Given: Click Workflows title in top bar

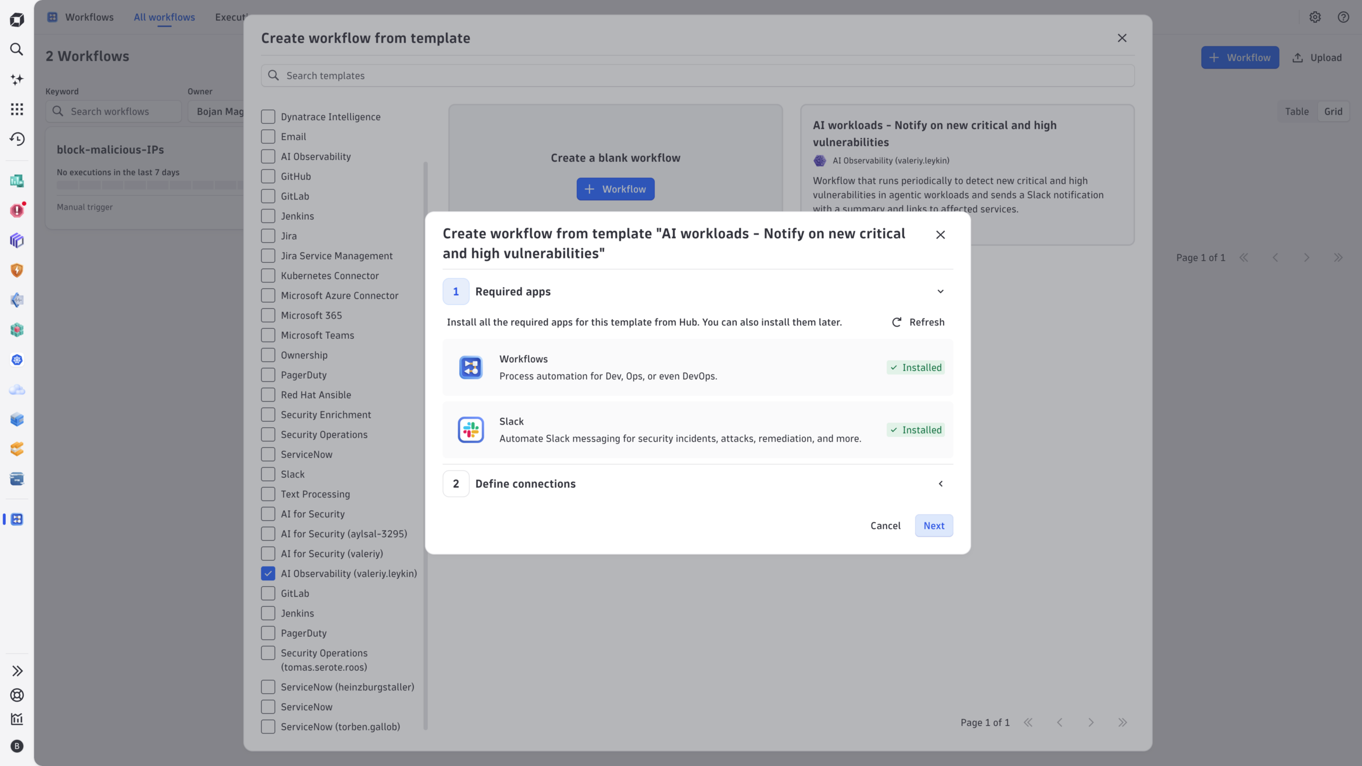Looking at the screenshot, I should coord(89,17).
